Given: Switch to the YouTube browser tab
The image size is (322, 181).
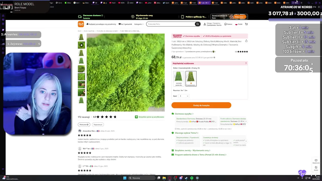Looking at the screenshot, I should [112, 3].
